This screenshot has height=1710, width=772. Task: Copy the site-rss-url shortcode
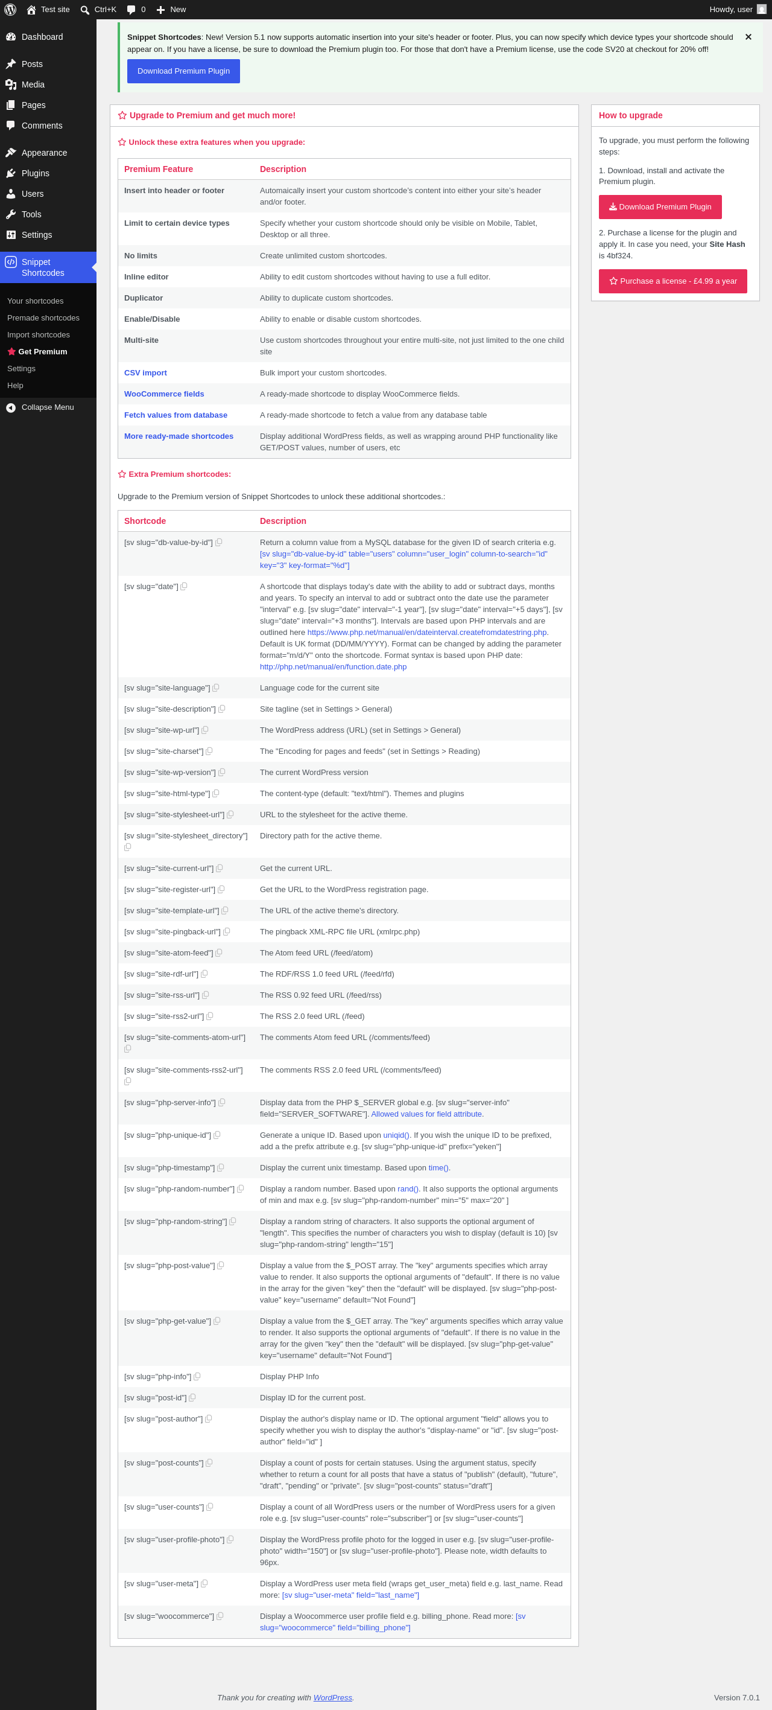tap(206, 995)
